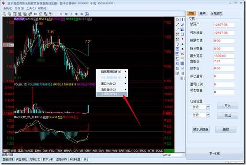Screen dimensions: 246x165
Task: Click the 卖出 sell button
Action: pyautogui.click(x=227, y=115)
